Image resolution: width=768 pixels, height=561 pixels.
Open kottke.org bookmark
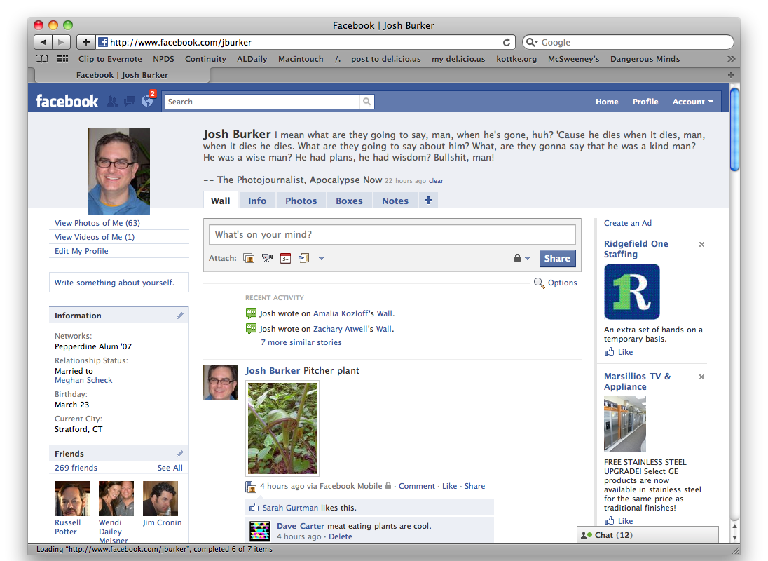coord(516,59)
